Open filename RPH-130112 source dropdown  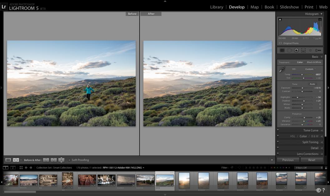pos(144,168)
